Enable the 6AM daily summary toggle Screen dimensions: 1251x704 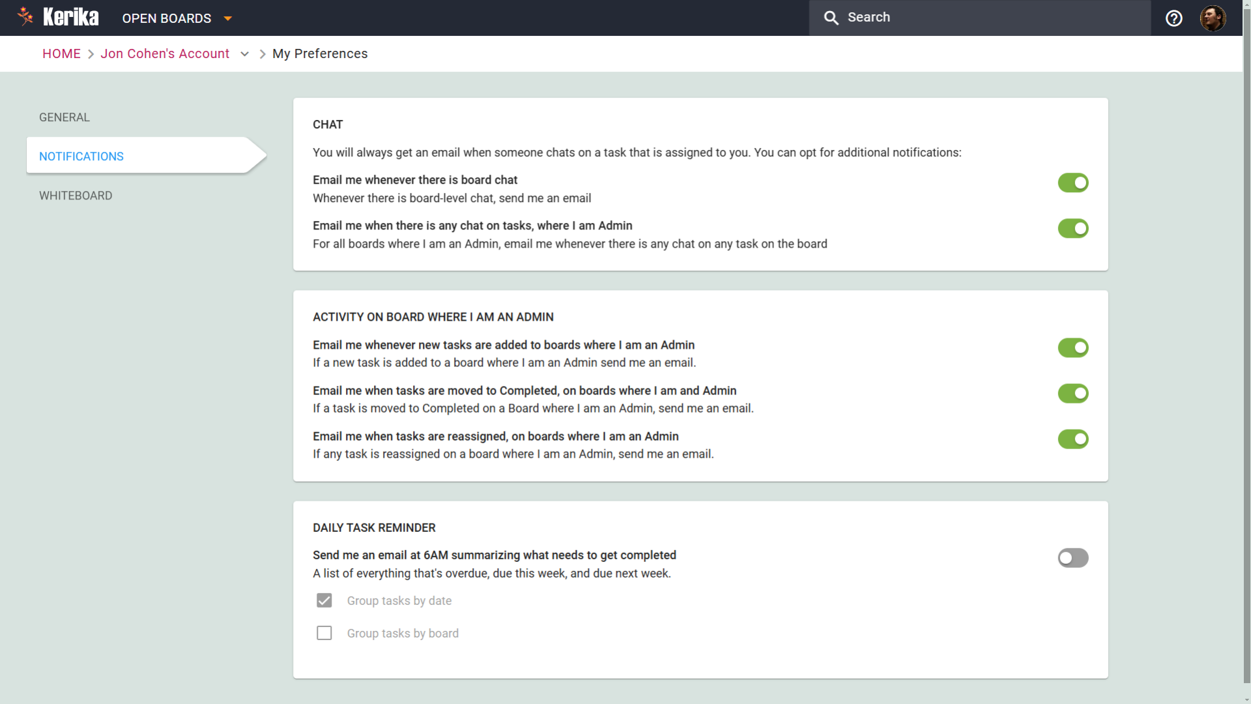click(1072, 558)
